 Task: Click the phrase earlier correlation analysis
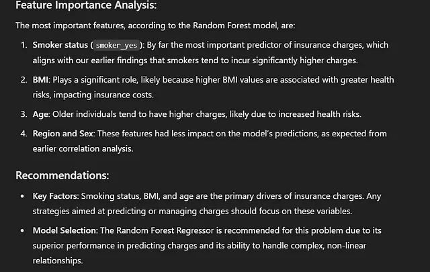[x=82, y=149]
